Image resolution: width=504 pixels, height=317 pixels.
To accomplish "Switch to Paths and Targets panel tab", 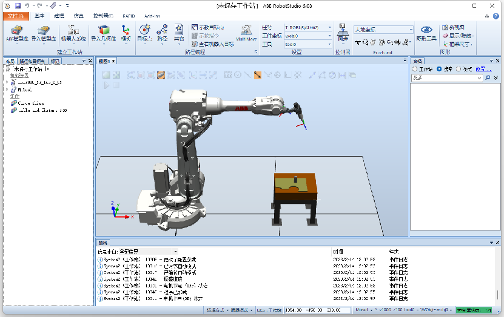I will click(32, 61).
